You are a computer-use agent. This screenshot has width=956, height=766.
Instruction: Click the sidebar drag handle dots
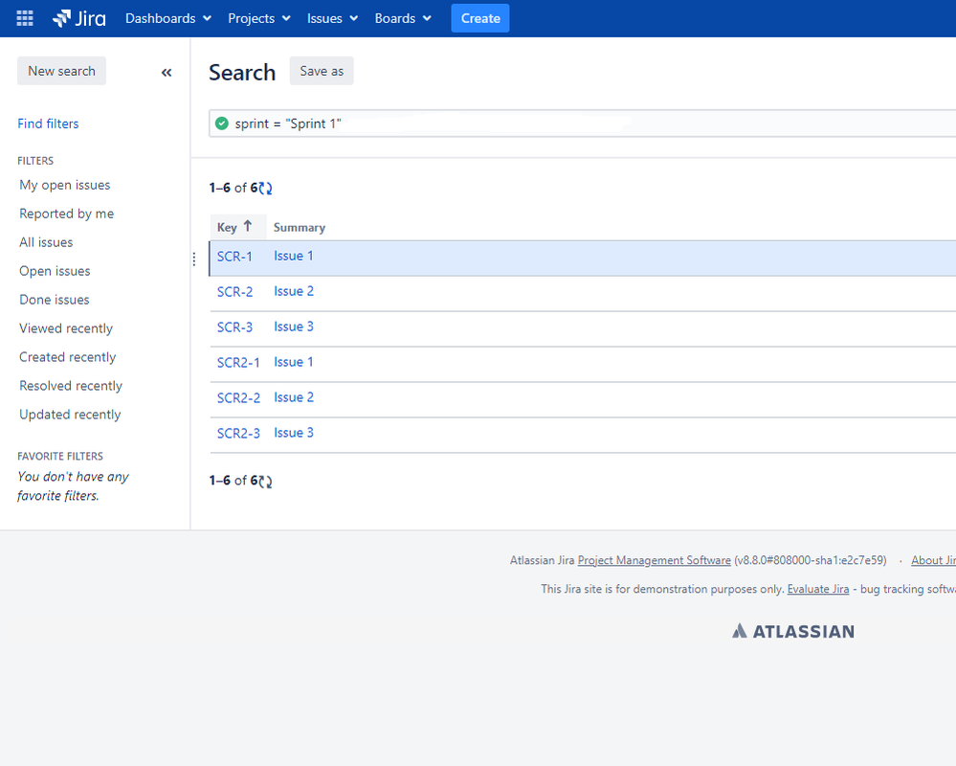(194, 259)
